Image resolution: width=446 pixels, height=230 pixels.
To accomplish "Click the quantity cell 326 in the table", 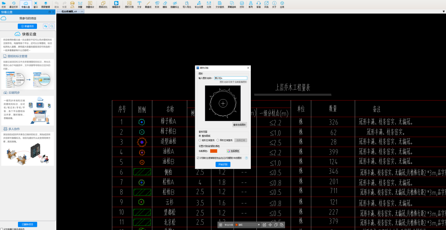I will pos(333,122).
